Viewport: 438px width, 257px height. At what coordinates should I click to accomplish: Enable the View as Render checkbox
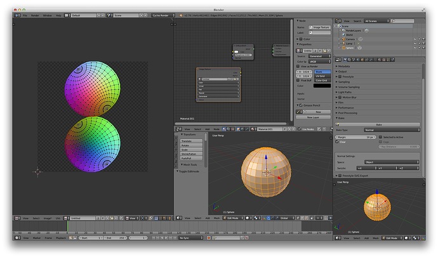coord(298,66)
